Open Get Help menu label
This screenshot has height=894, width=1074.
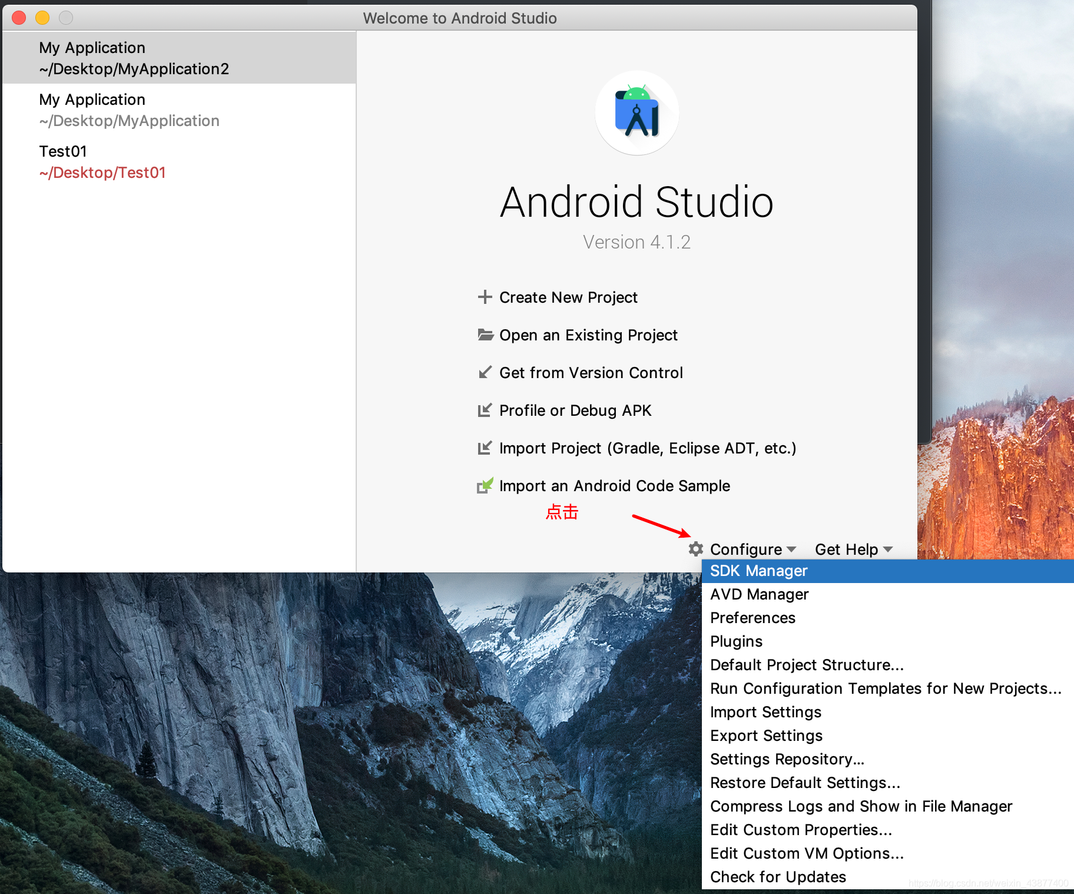tap(846, 549)
